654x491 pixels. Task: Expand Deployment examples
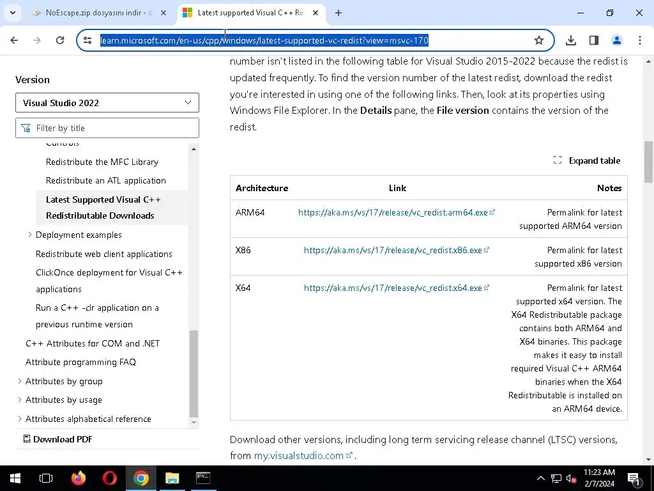(x=29, y=235)
